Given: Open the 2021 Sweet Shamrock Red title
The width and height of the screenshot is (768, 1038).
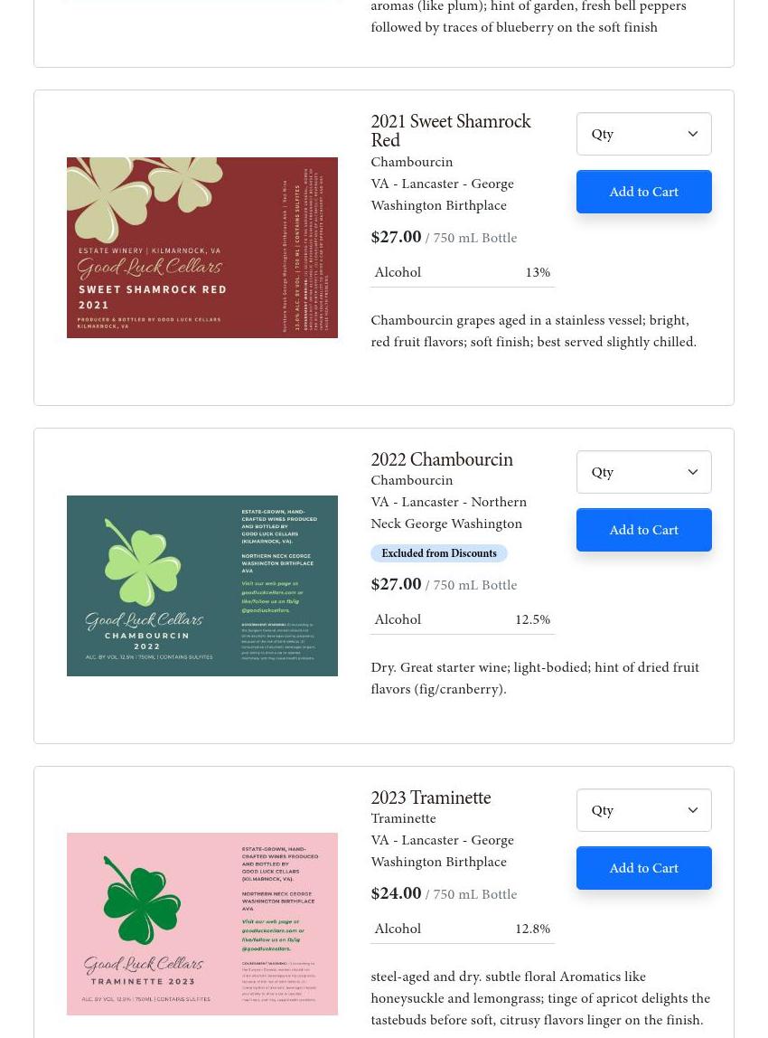Looking at the screenshot, I should pos(451,130).
